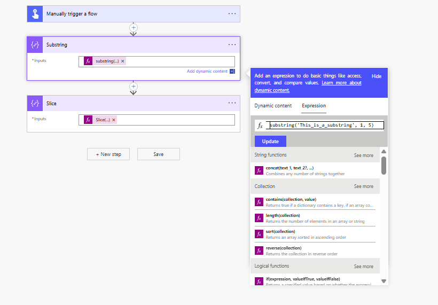The height and width of the screenshot is (305, 438).
Task: Expand Collection functions with See more
Action: [363, 186]
